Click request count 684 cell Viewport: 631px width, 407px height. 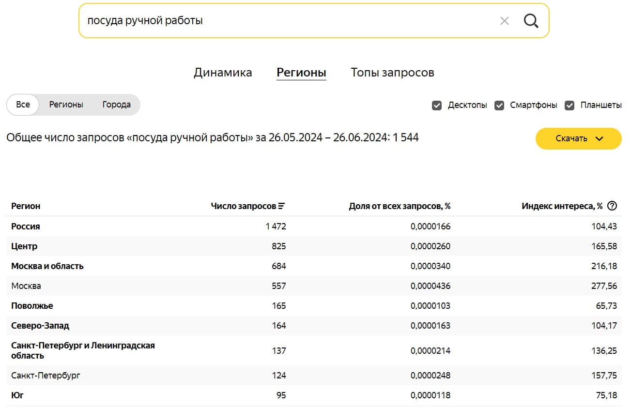pos(279,266)
